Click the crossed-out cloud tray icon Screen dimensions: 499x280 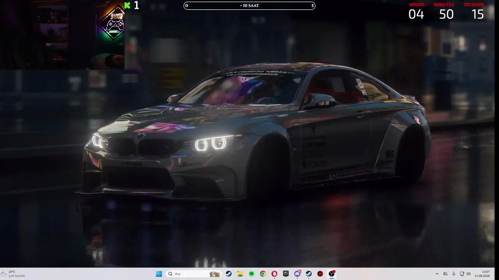tap(446, 274)
